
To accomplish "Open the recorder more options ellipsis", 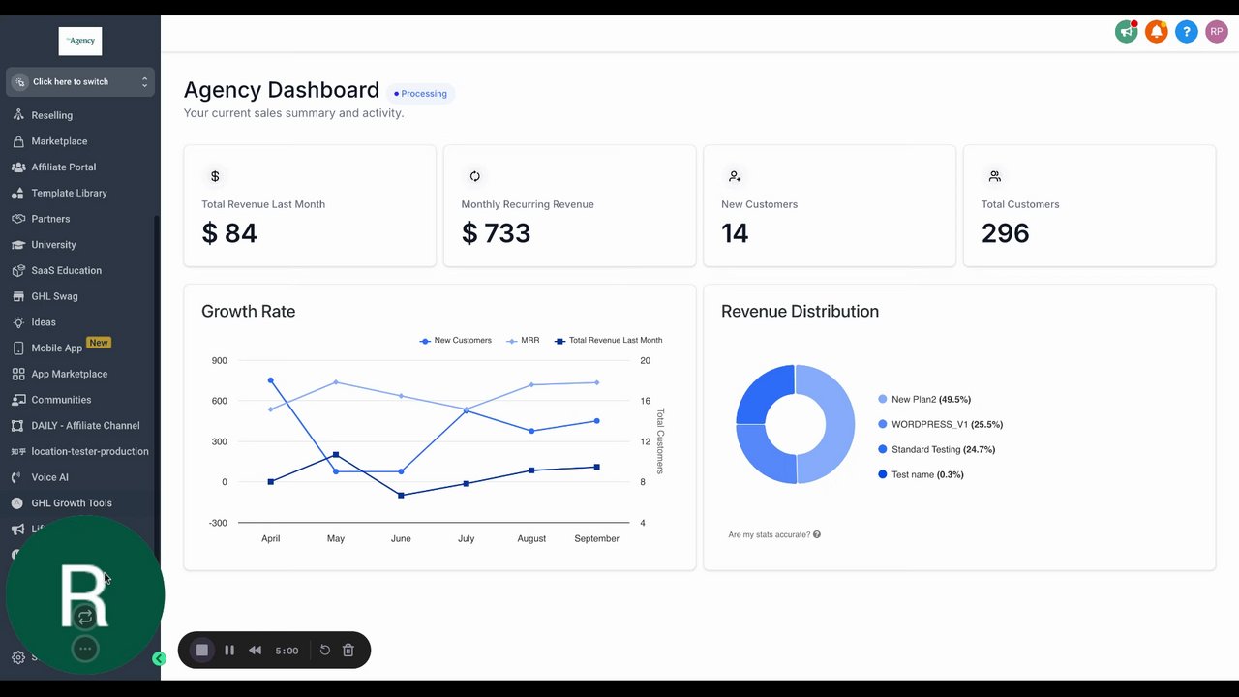I will click(x=85, y=649).
